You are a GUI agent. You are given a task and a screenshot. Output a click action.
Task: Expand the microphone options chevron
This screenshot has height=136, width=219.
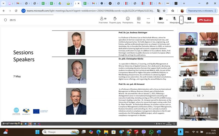coord(181,20)
